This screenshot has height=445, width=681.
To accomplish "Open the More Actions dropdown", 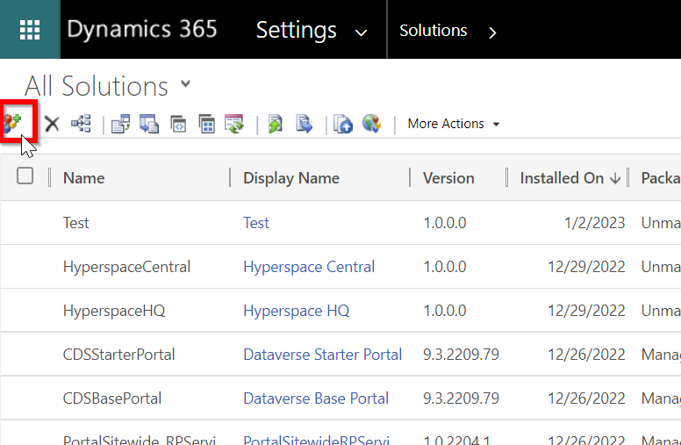I will pos(454,124).
